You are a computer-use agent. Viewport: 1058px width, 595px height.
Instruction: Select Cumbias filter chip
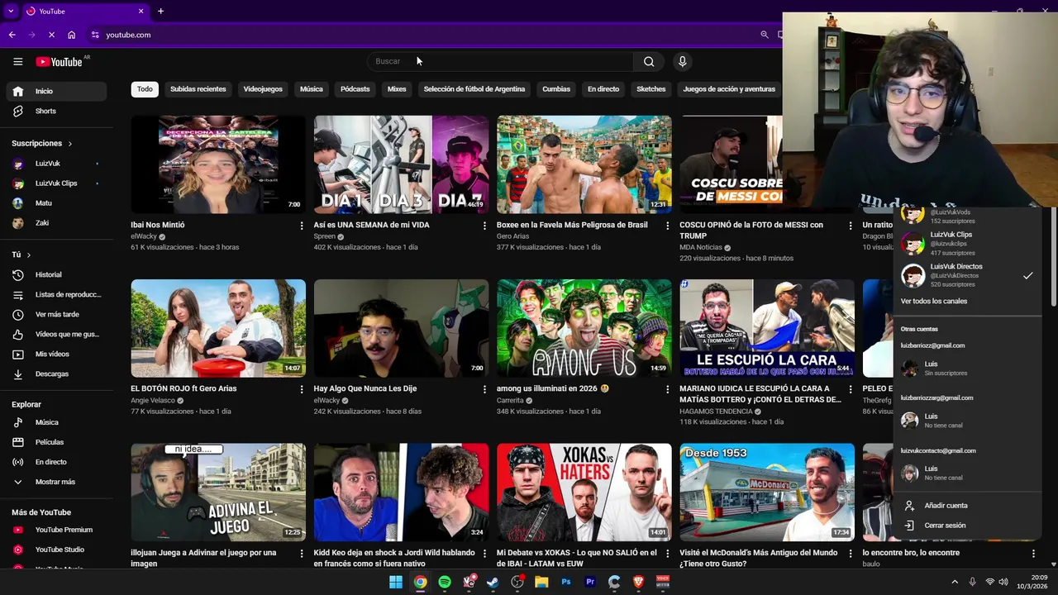[x=556, y=89]
